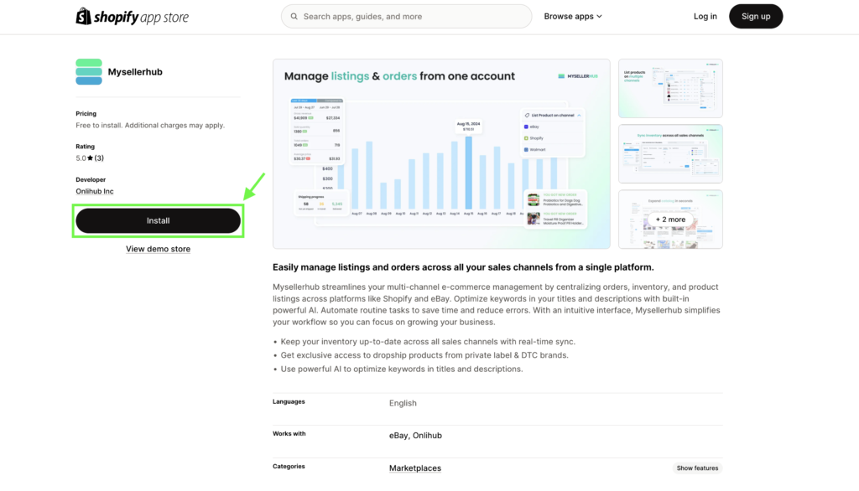Viewport: 859px width, 491px height.
Task: Open the review count (3) link
Action: [99, 158]
